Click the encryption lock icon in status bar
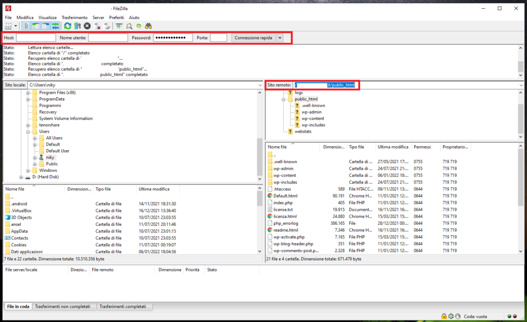Viewport: 527px width, 322px height. point(444,316)
